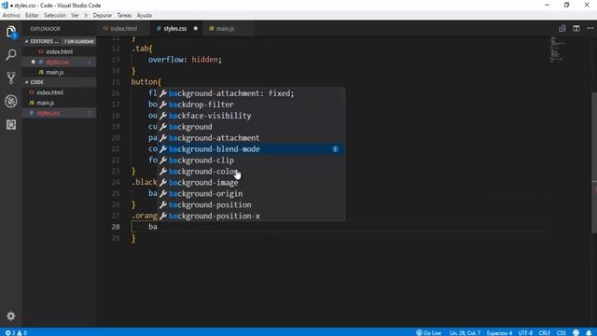The image size is (597, 336).
Task: Open the Ir menu
Action: tap(86, 15)
